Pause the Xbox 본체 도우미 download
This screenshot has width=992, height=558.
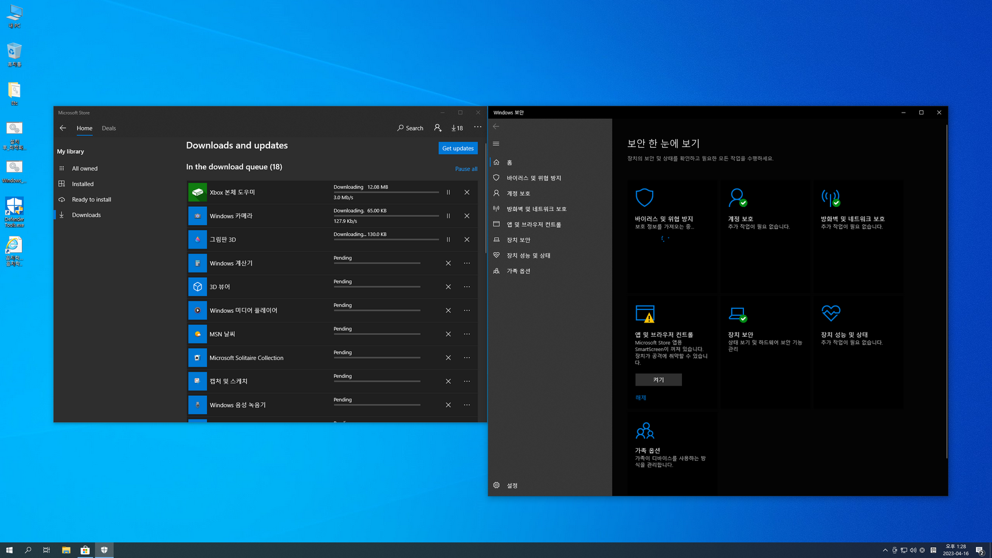click(448, 192)
